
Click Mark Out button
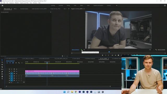tap(109, 55)
